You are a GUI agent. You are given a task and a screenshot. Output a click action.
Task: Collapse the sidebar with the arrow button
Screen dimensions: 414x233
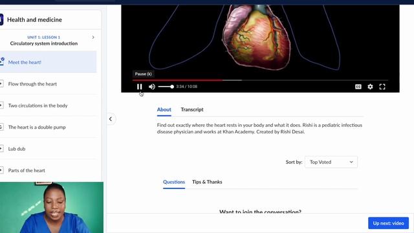111,119
